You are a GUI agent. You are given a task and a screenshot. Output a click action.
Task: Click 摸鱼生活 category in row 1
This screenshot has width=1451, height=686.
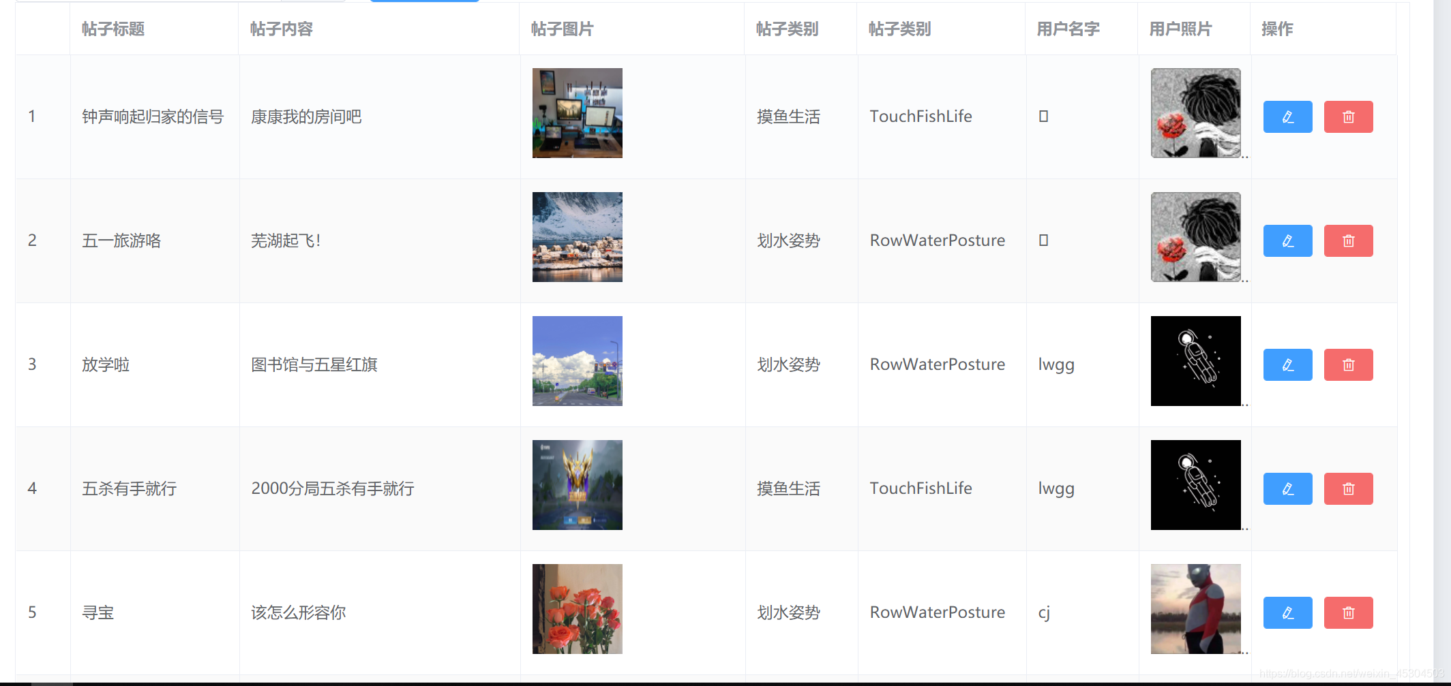788,117
